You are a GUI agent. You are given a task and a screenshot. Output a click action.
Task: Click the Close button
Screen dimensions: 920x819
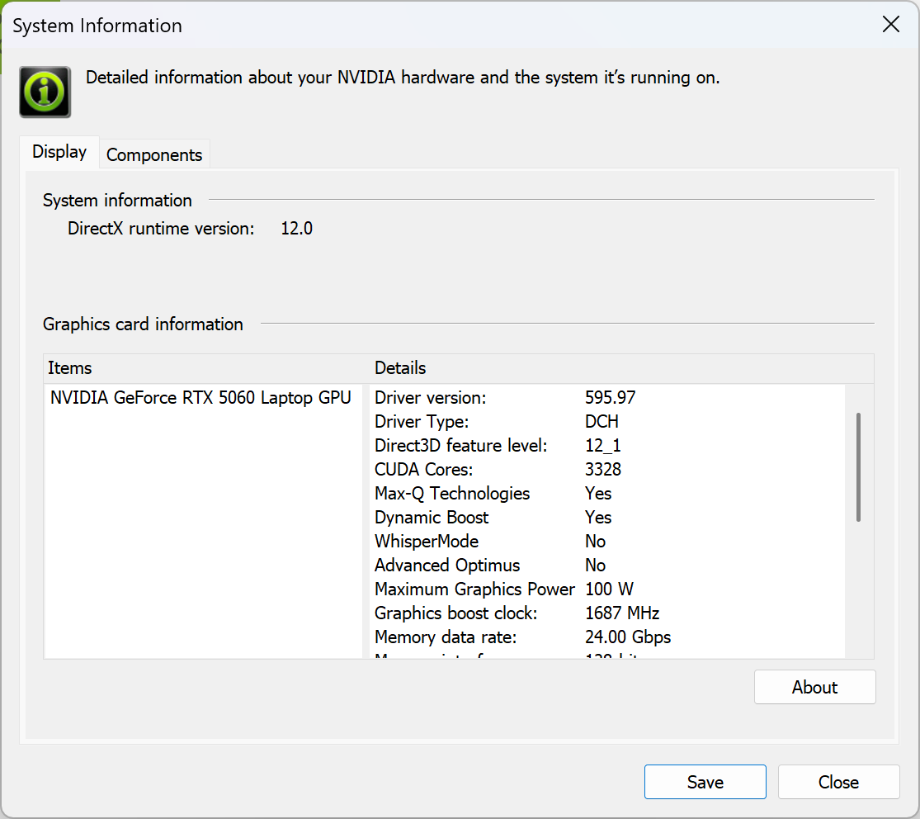pyautogui.click(x=838, y=782)
